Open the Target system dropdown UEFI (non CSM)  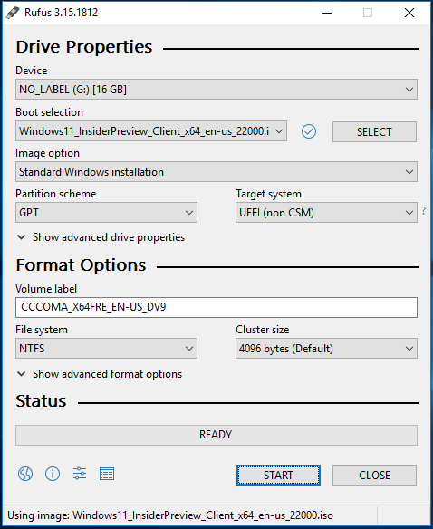[326, 213]
